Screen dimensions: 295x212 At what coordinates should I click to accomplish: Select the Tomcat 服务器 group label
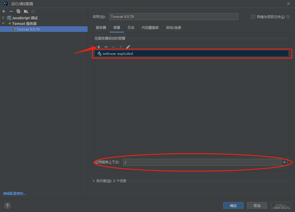click(x=24, y=24)
